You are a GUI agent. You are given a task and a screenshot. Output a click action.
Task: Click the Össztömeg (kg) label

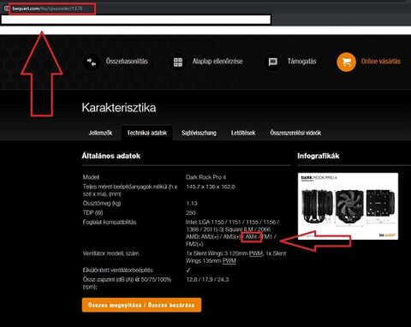pos(102,204)
